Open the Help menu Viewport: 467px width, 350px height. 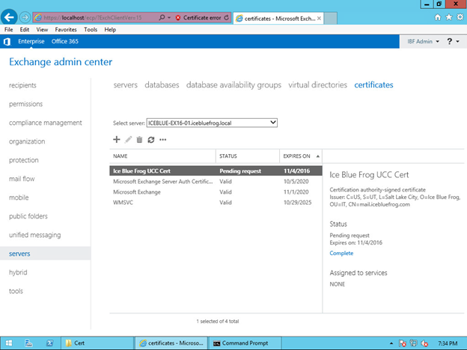click(x=110, y=29)
